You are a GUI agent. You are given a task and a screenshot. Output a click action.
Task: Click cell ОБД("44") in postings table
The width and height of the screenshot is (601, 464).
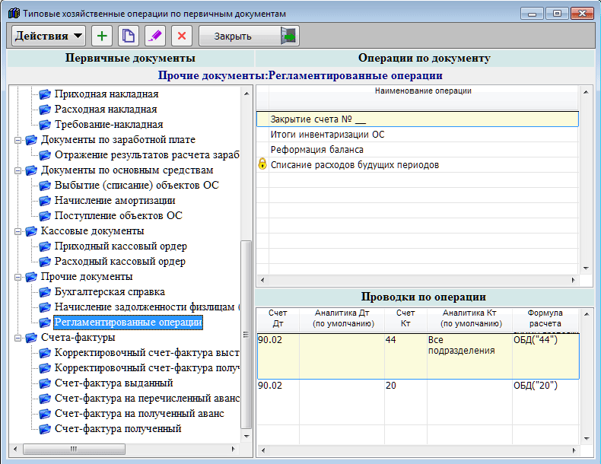545,356
